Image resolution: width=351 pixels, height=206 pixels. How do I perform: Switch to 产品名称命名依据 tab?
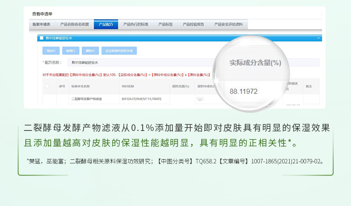click(74, 24)
